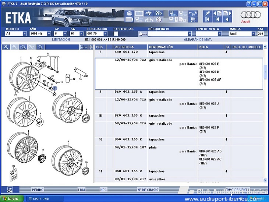Click the pushpin icon
269x202 pixels.
[x=208, y=13]
